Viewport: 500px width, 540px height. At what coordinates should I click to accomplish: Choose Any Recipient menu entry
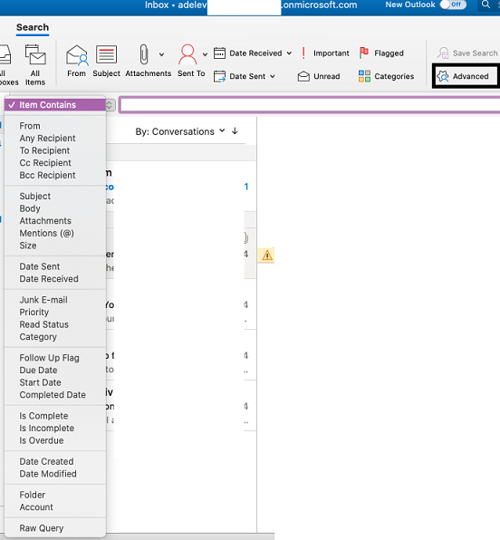[55, 138]
